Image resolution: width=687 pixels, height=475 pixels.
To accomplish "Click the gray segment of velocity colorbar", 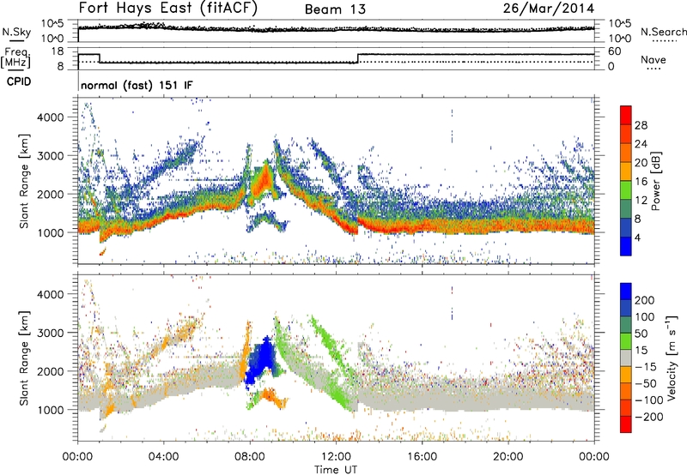I will point(626,358).
